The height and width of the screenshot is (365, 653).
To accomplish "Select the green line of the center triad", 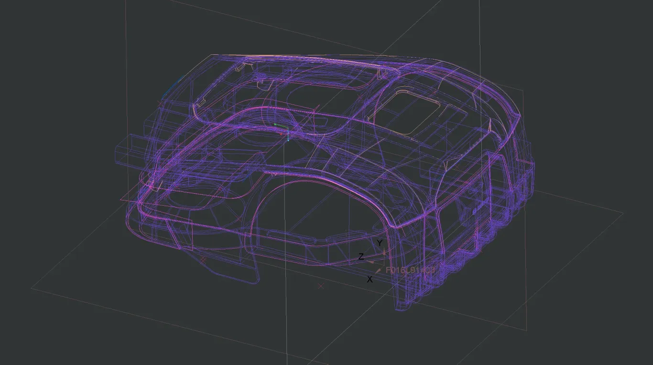I will [281, 126].
